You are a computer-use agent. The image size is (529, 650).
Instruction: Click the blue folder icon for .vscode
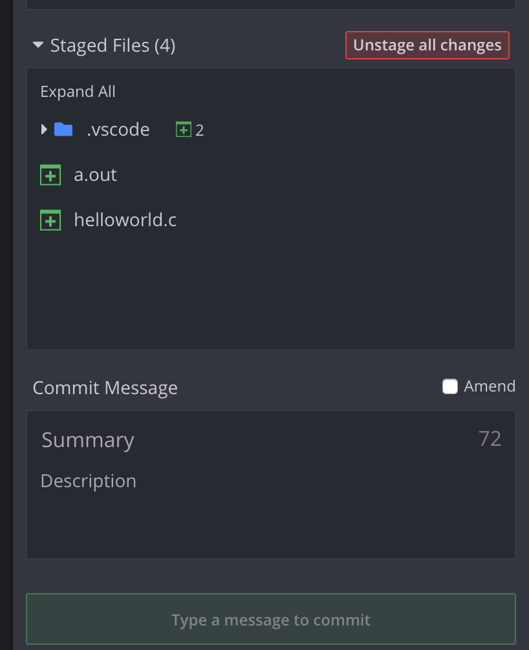(x=63, y=129)
